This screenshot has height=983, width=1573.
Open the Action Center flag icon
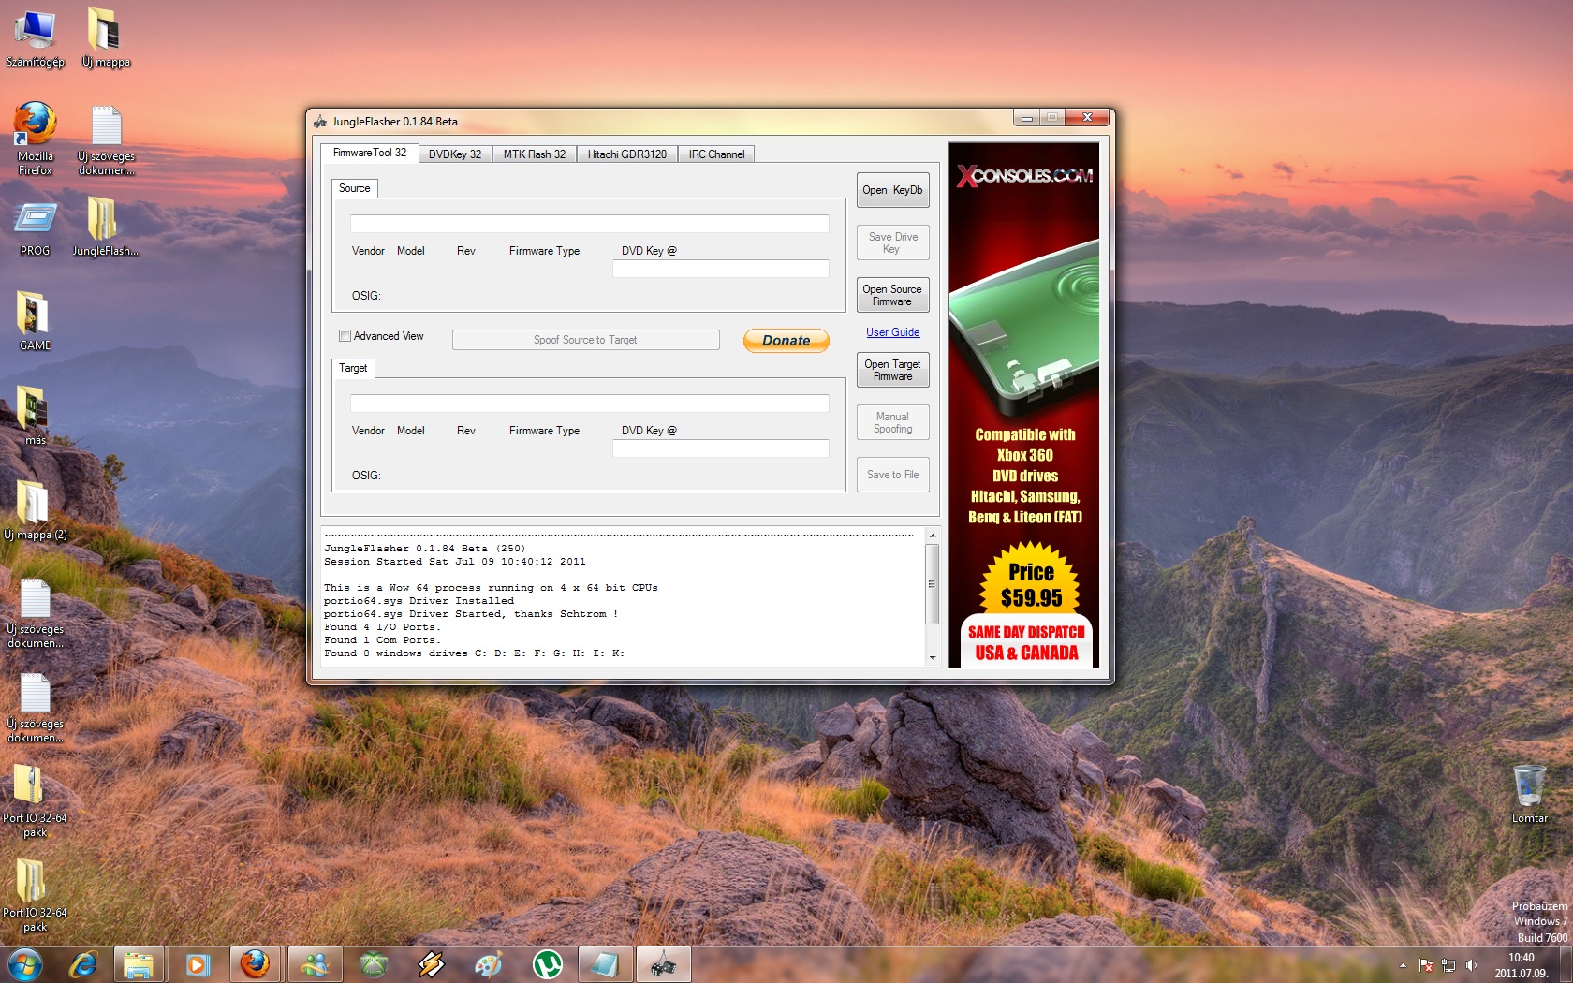(1425, 965)
